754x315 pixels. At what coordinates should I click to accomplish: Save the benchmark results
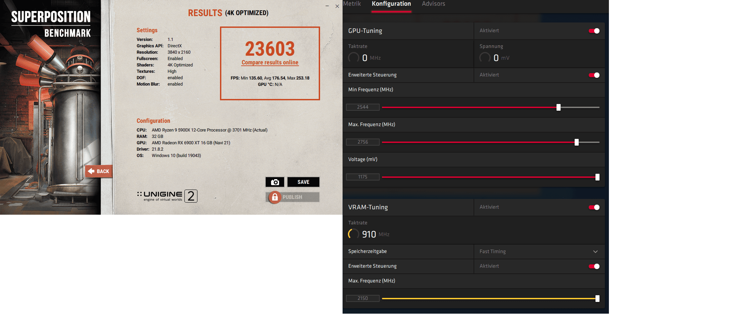click(x=303, y=182)
